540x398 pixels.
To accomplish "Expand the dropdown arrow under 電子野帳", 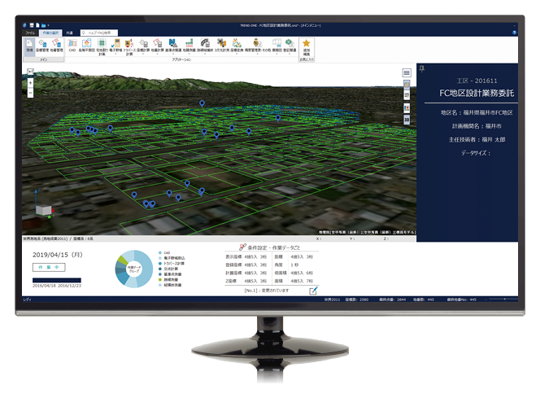I will (115, 54).
